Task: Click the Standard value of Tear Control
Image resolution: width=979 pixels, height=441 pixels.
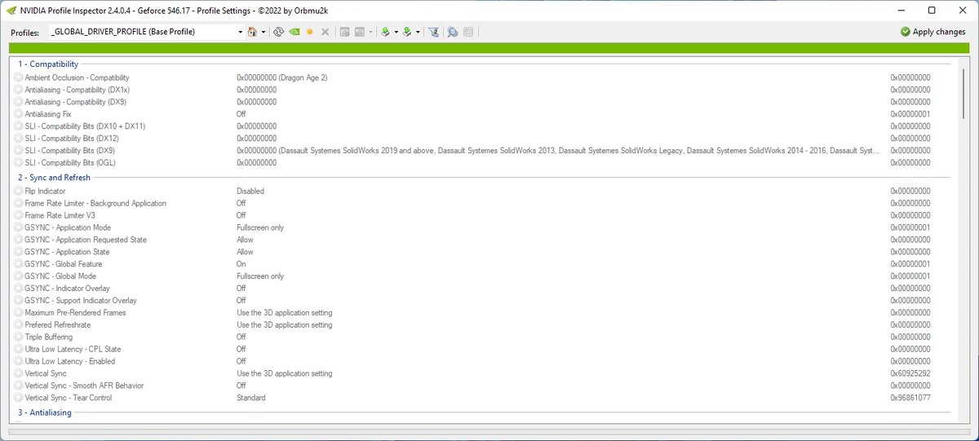Action: click(x=251, y=398)
